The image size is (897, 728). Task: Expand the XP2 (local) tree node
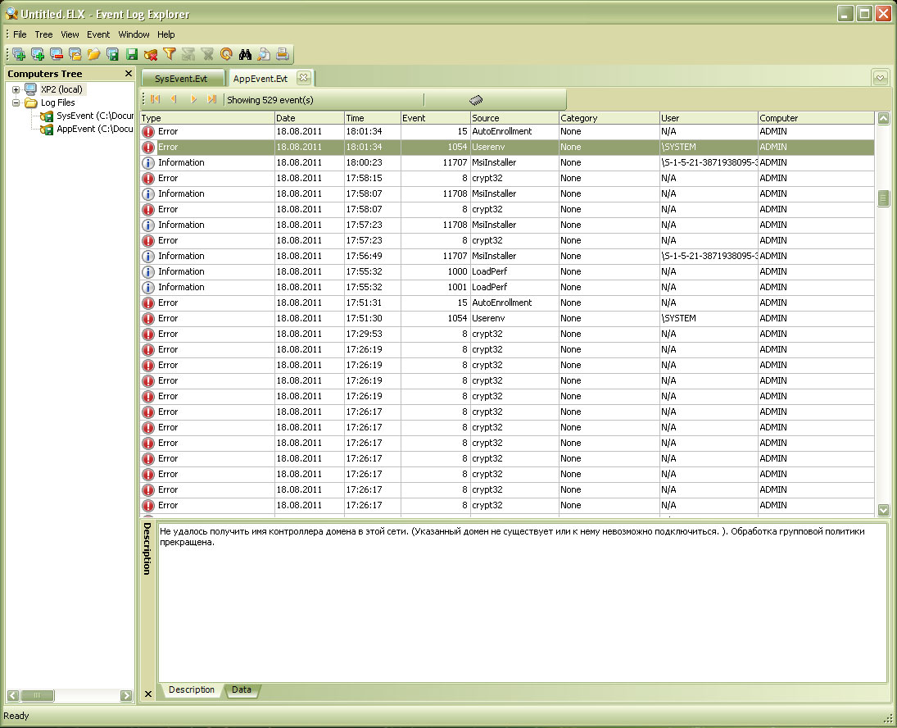coord(16,89)
